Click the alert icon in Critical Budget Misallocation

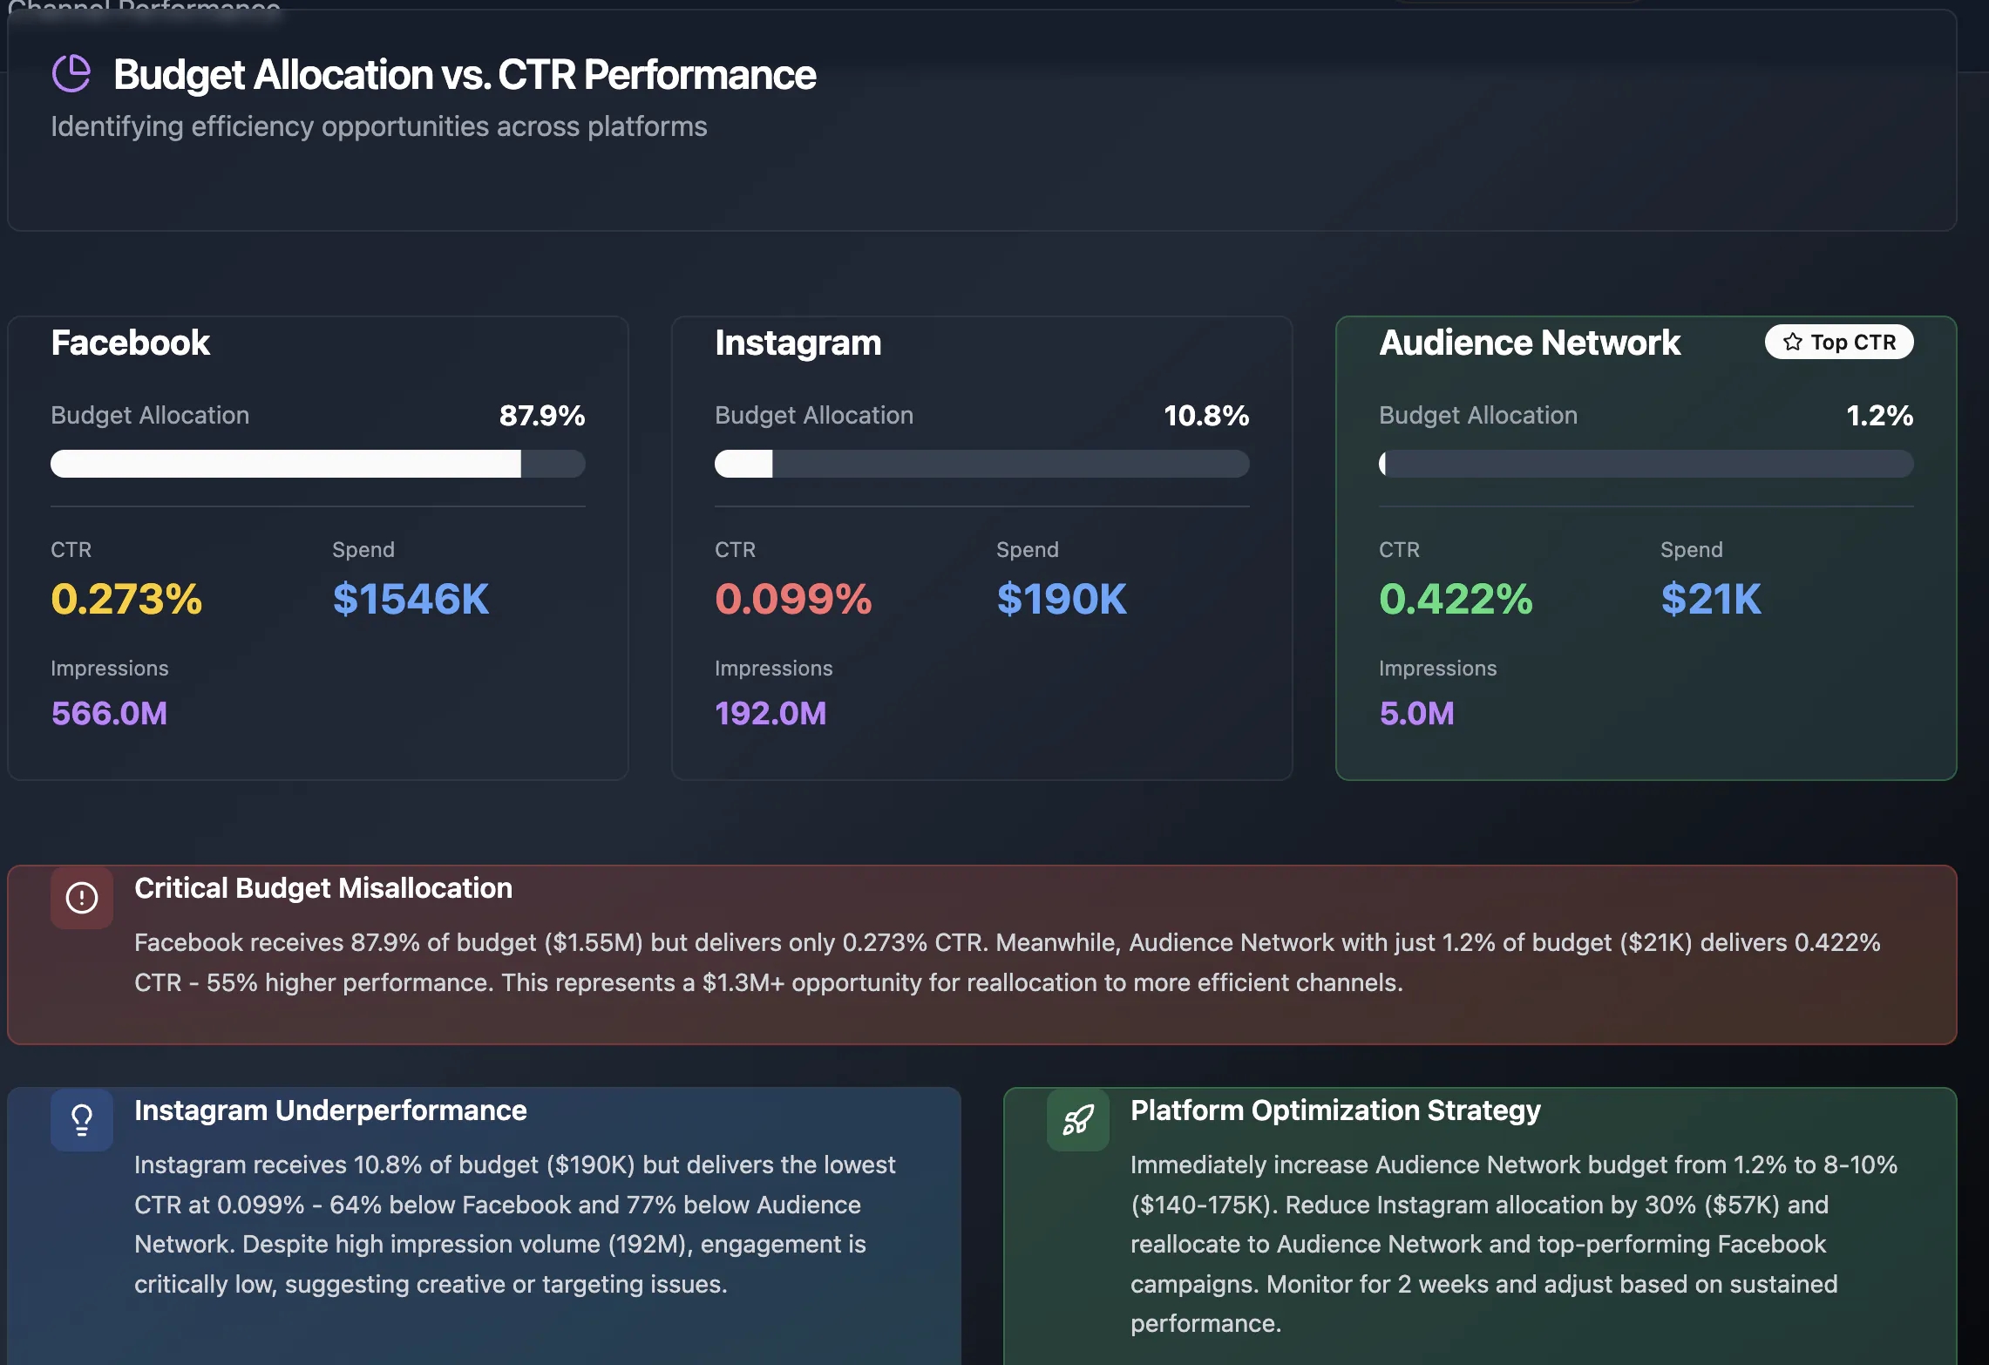click(x=82, y=898)
